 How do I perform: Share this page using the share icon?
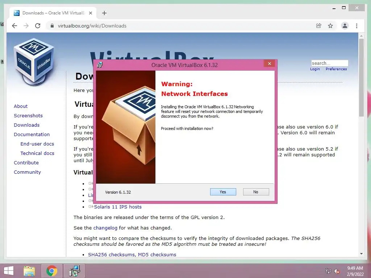coord(319,26)
